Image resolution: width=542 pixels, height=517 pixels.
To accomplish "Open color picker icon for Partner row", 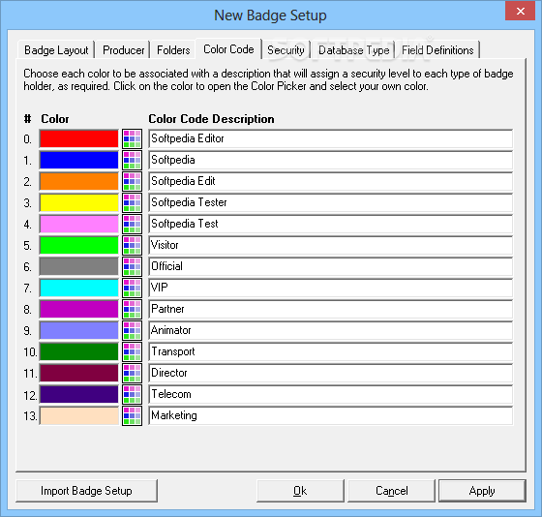I will click(x=132, y=309).
